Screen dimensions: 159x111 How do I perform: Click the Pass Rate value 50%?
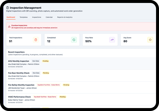click(88, 41)
